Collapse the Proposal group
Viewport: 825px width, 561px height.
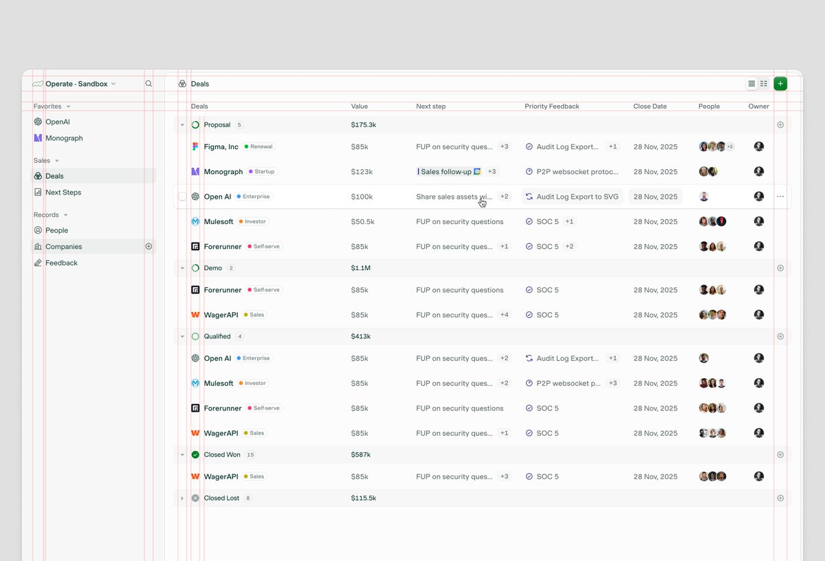coord(182,125)
